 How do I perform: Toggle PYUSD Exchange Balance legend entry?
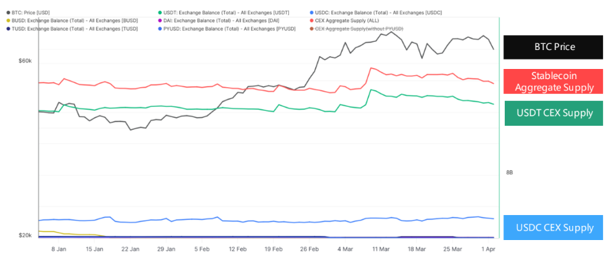(227, 29)
